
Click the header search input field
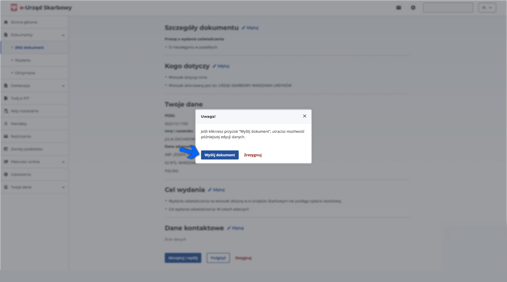(448, 8)
